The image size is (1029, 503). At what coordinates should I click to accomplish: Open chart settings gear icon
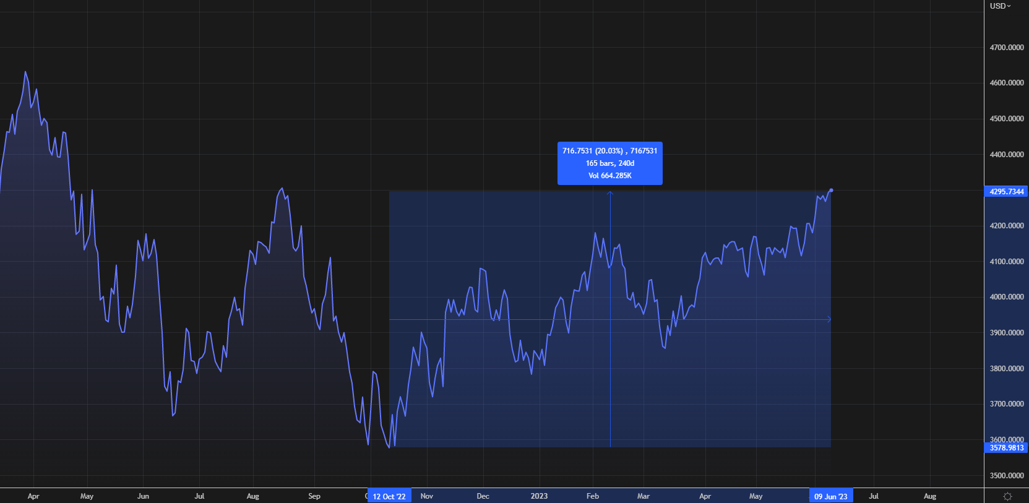(x=1007, y=496)
